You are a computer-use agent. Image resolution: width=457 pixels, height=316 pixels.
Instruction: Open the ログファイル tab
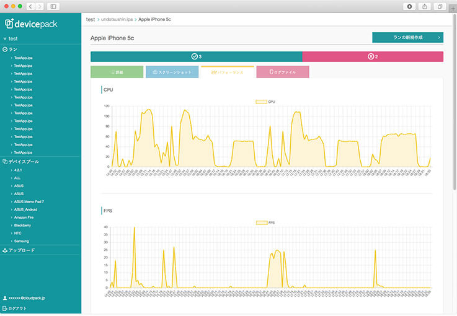pyautogui.click(x=283, y=72)
